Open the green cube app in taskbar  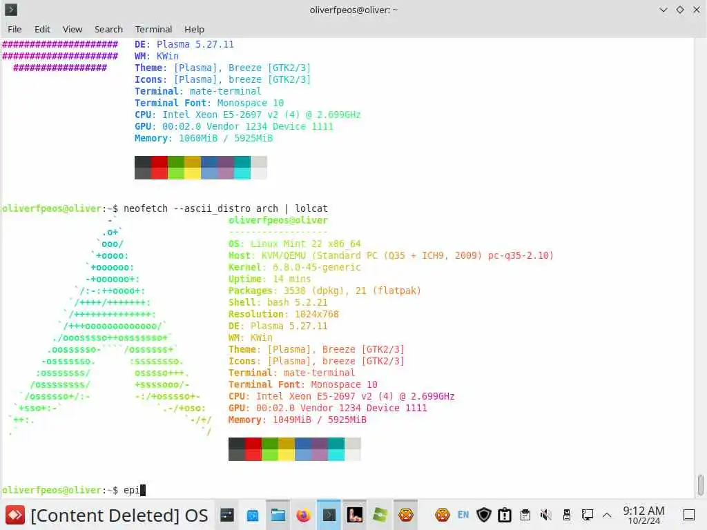(x=380, y=515)
